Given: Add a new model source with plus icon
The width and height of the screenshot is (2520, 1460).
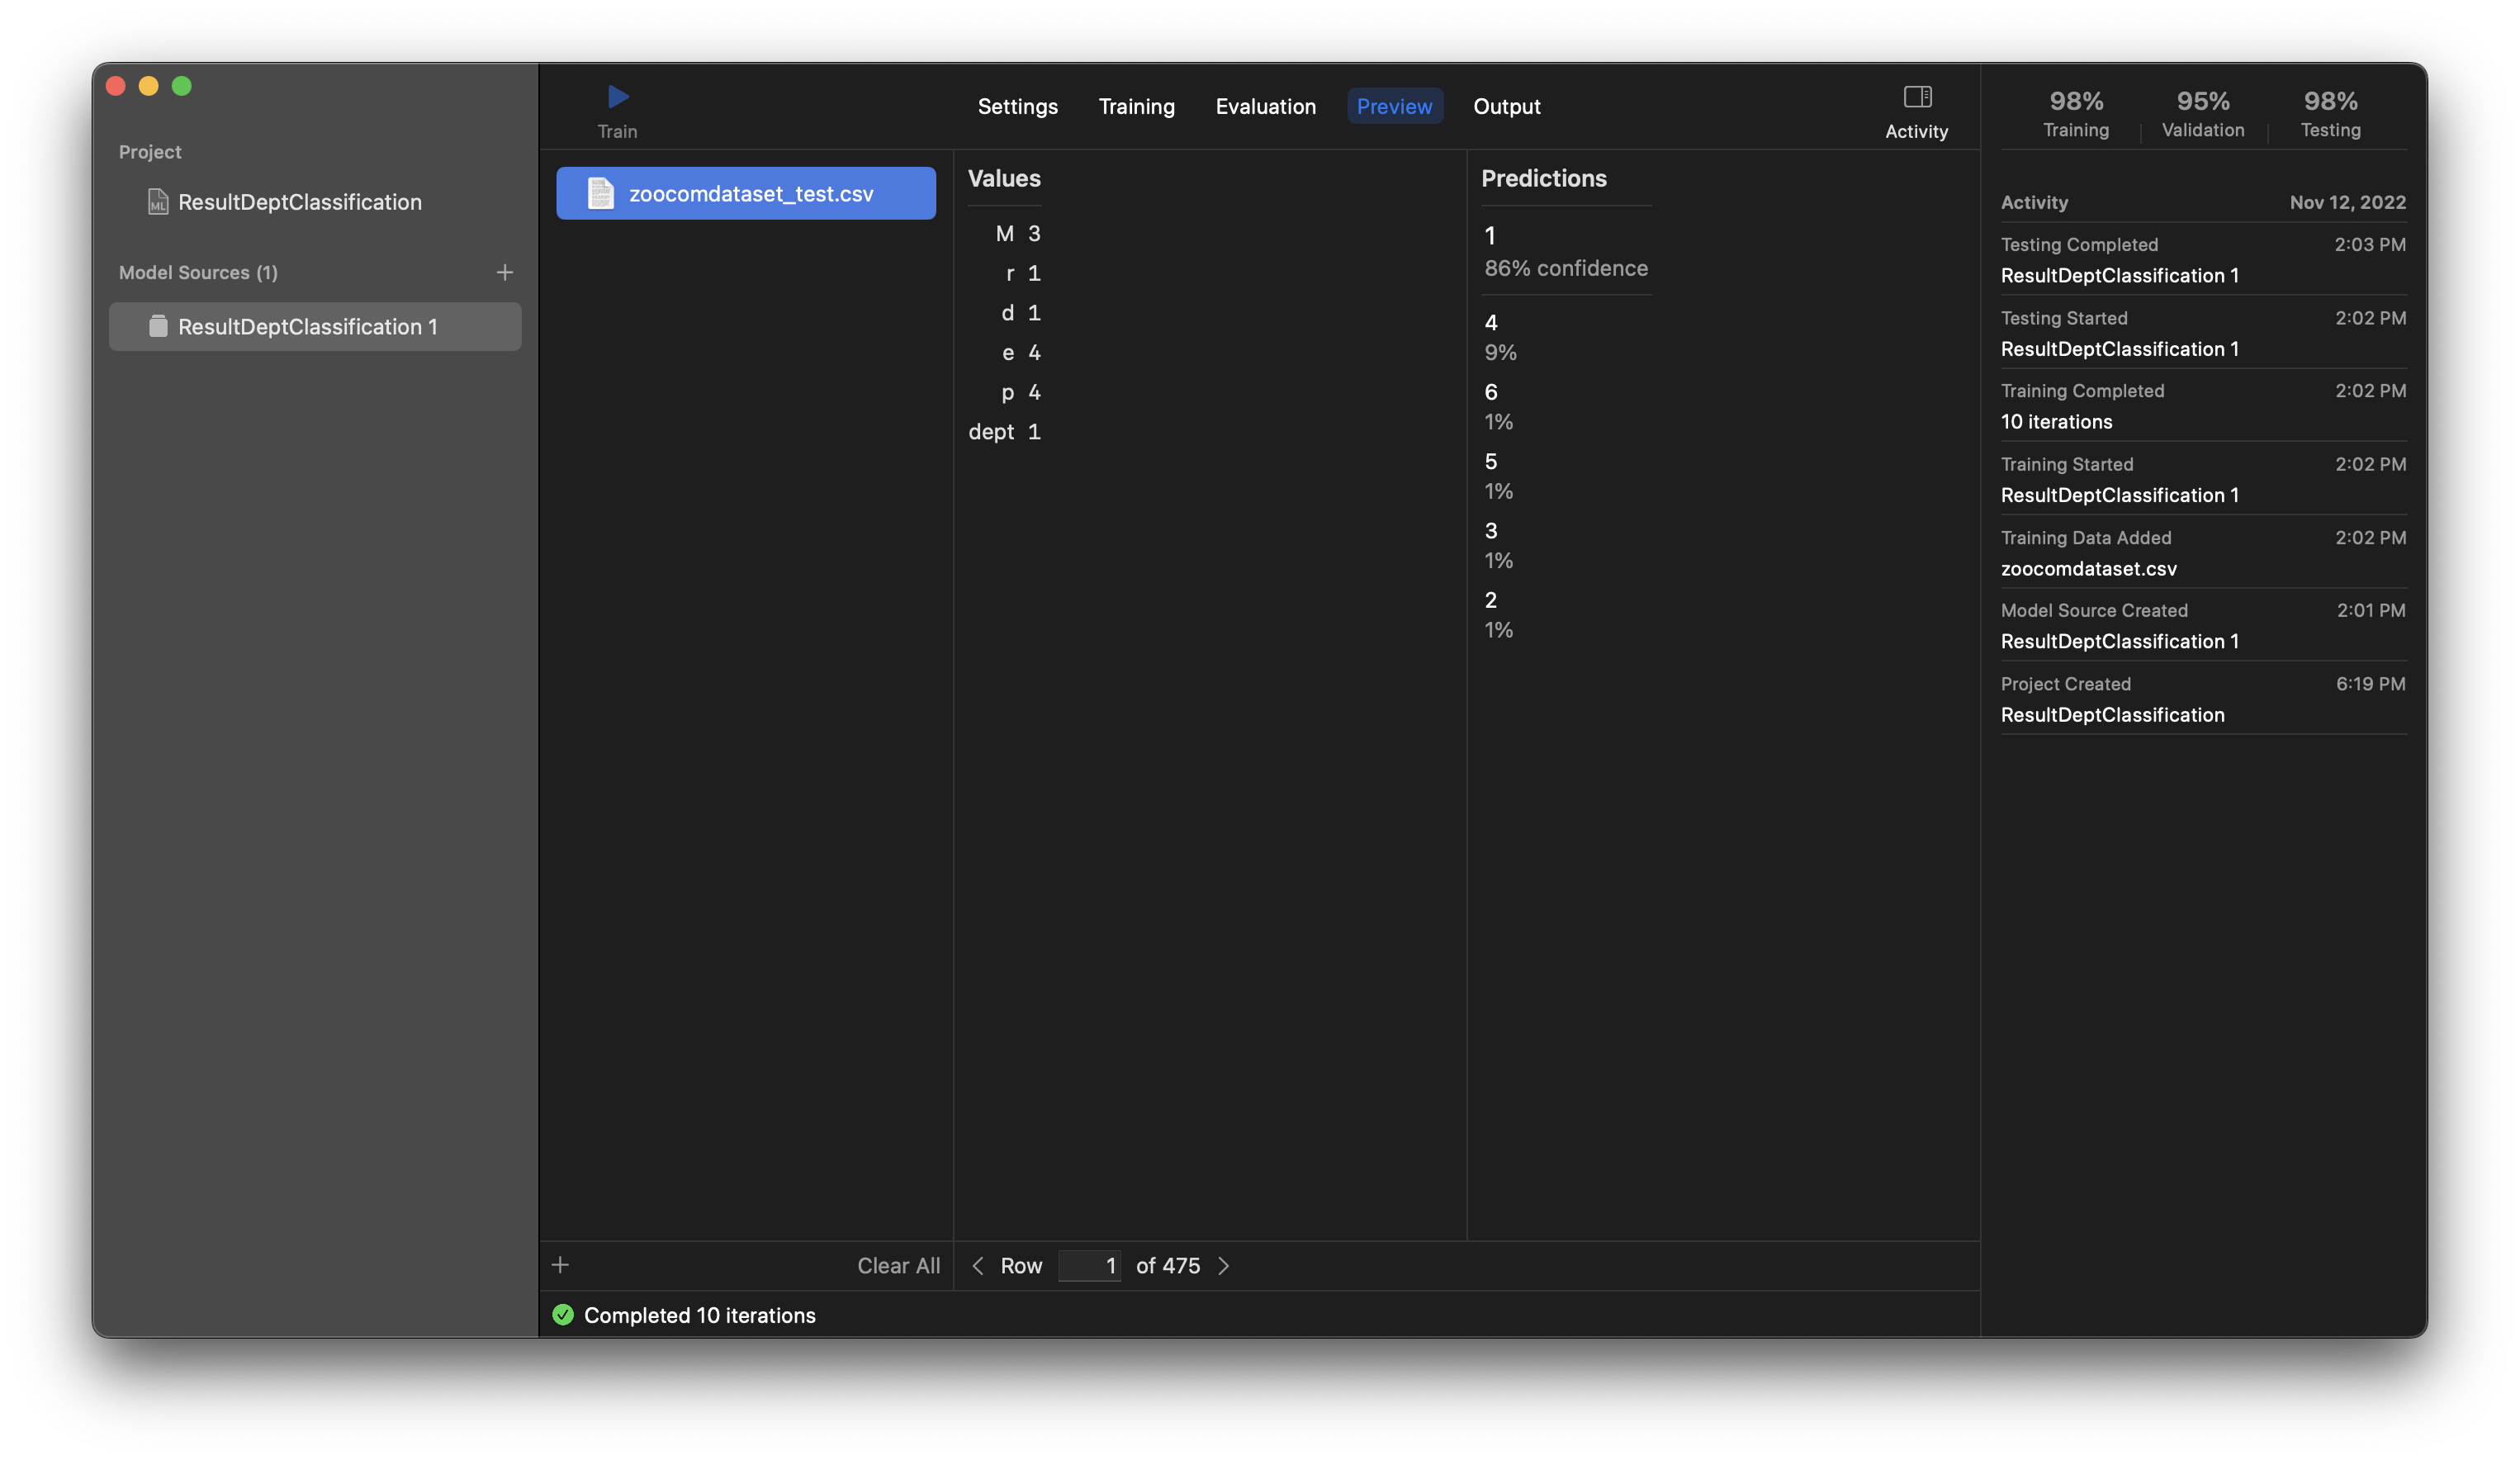Looking at the screenshot, I should tap(505, 273).
